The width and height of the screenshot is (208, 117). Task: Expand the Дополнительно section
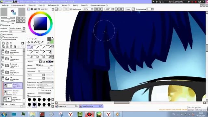pyautogui.click(x=28, y=96)
